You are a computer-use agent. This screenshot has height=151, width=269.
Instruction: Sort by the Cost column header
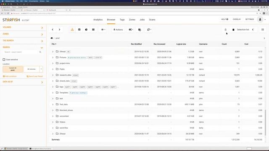coord(246,44)
